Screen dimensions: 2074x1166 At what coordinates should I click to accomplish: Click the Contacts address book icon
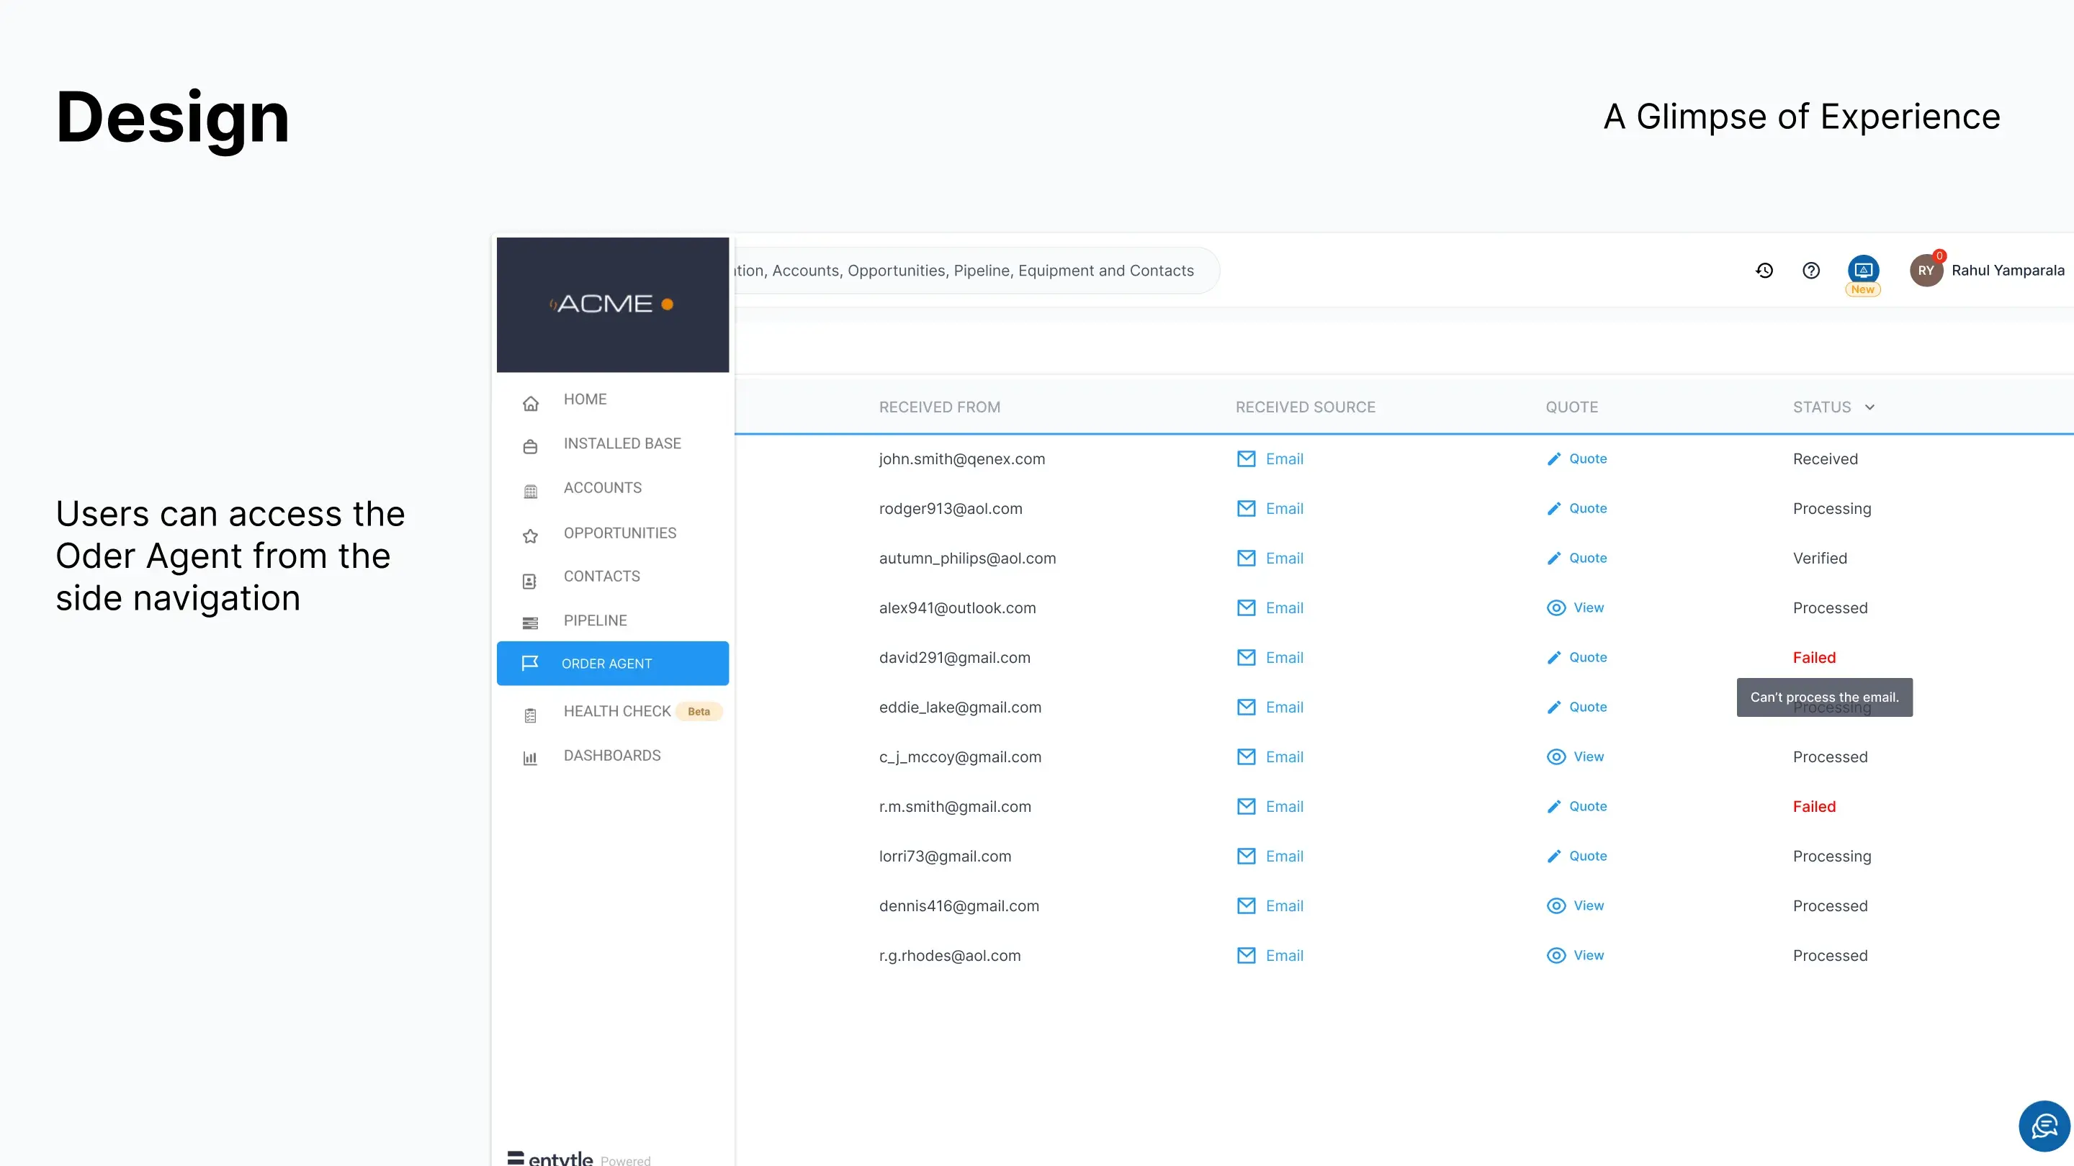[530, 580]
